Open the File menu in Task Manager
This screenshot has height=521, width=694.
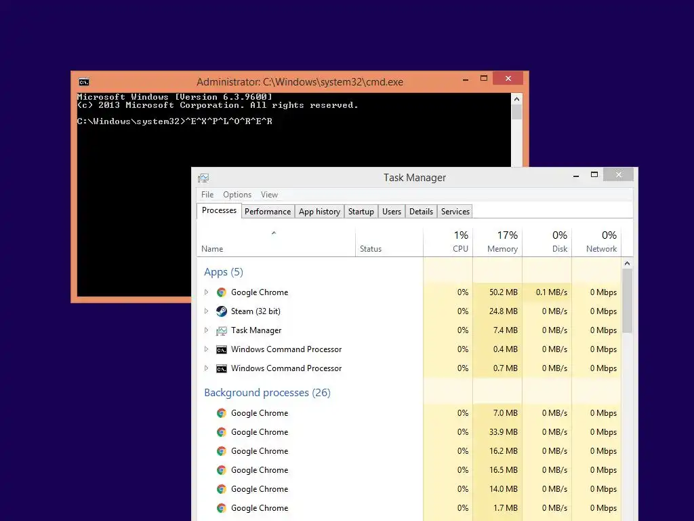coord(207,195)
